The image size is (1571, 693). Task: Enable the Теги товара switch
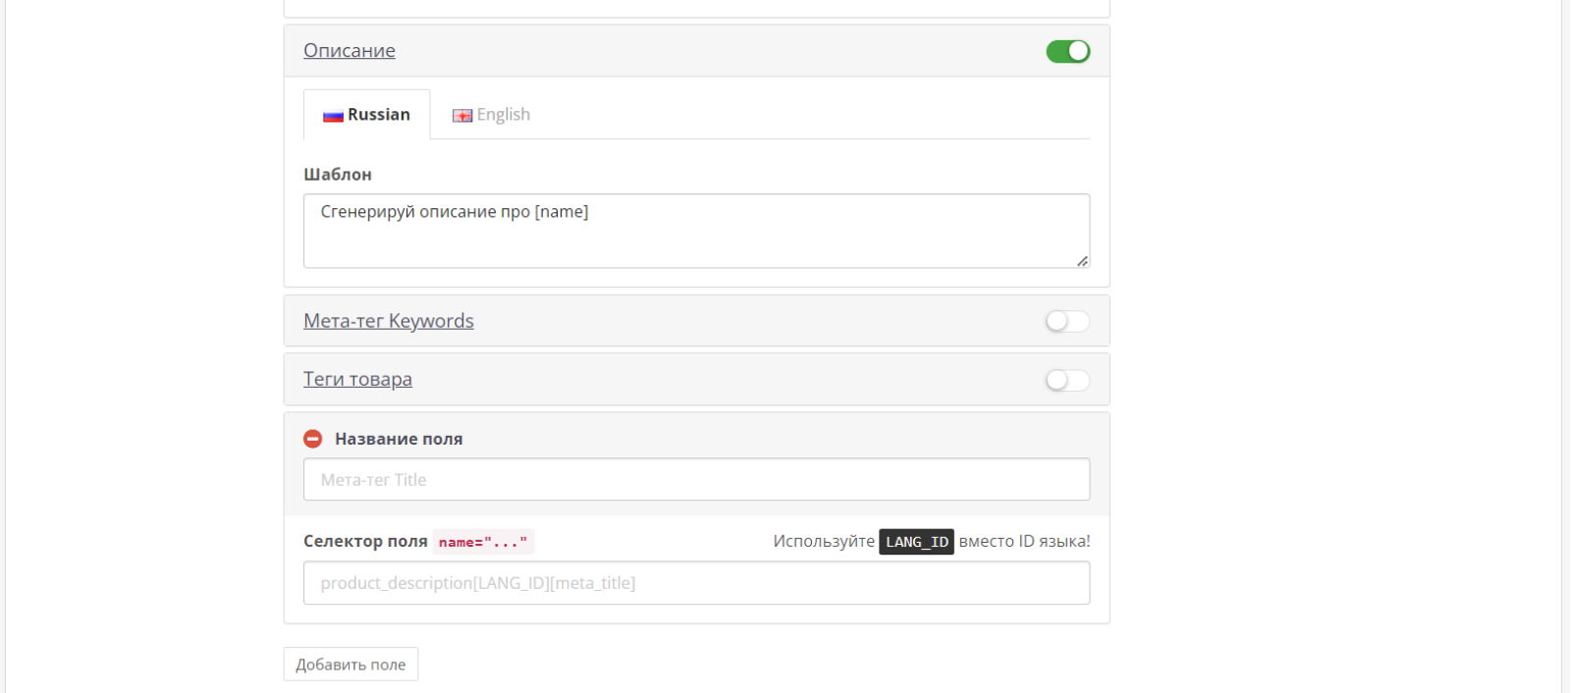coord(1068,380)
